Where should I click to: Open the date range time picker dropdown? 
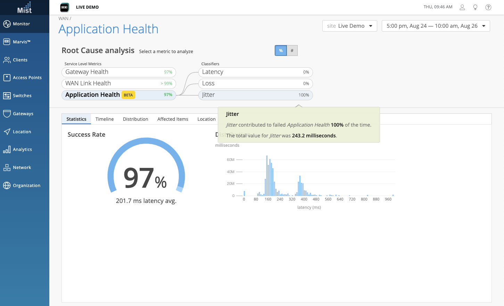436,26
